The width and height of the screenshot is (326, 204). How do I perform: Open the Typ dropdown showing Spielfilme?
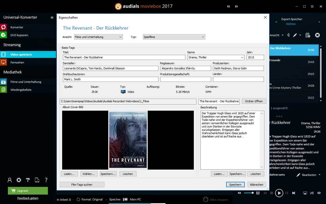174,37
